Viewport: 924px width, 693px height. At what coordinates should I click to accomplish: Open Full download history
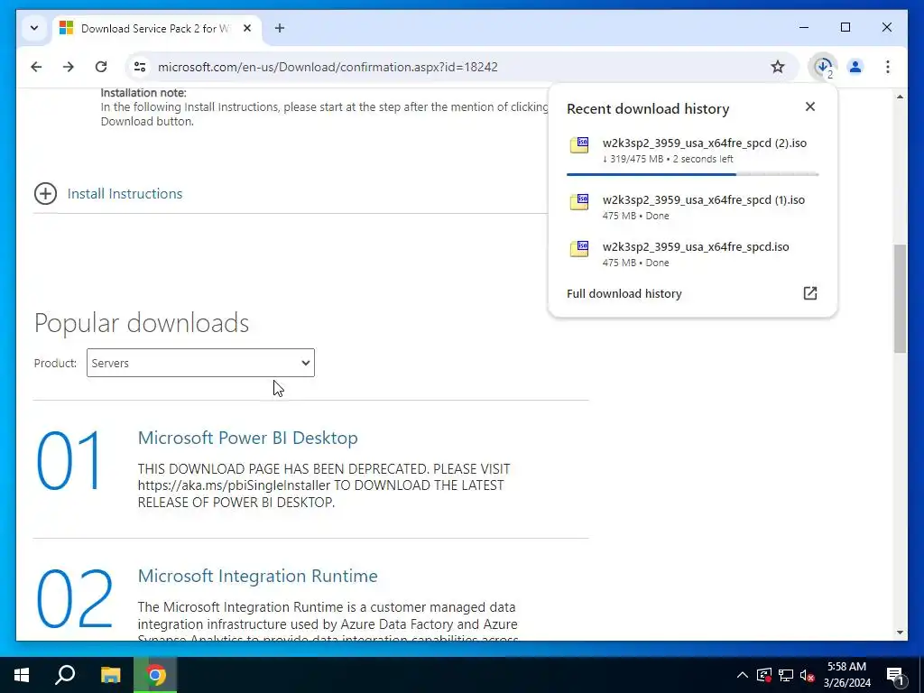point(624,293)
